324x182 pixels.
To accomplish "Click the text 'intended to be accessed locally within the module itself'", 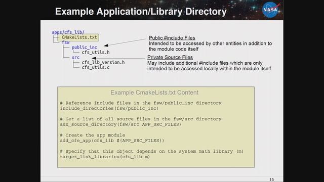I will 209,69.
